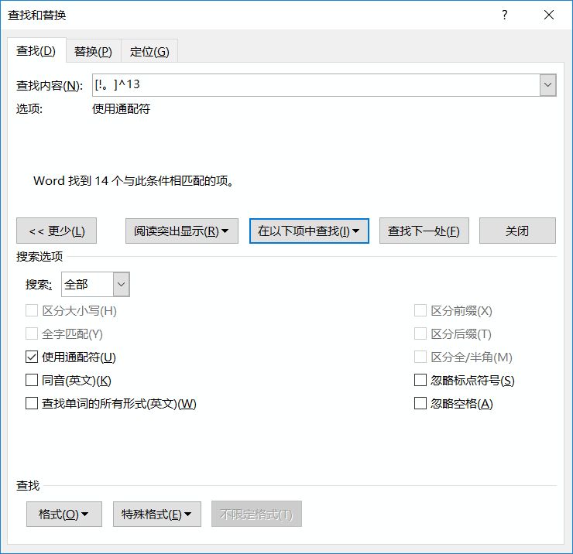Toggle 区分前缀(X) checkbox
This screenshot has width=573, height=554.
[x=420, y=311]
